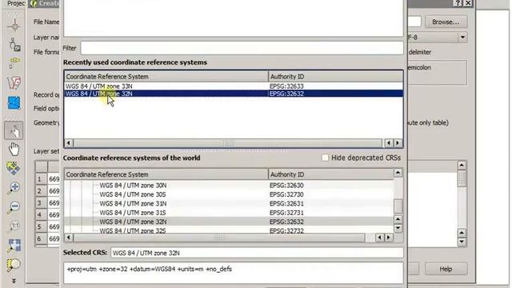Select row header 2 in sample table
512x288 pixels.
click(x=41, y=191)
